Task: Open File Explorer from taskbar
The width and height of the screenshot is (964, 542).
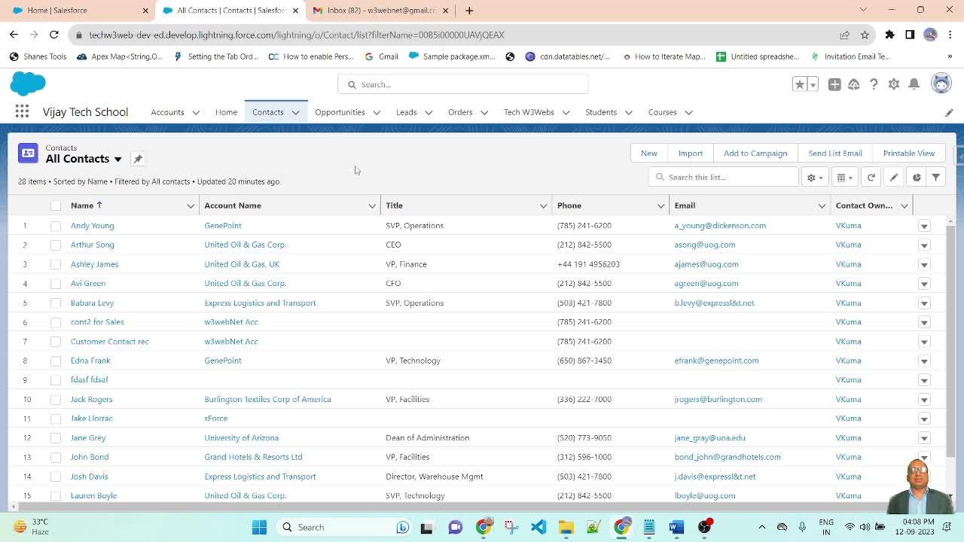Action: point(566,527)
